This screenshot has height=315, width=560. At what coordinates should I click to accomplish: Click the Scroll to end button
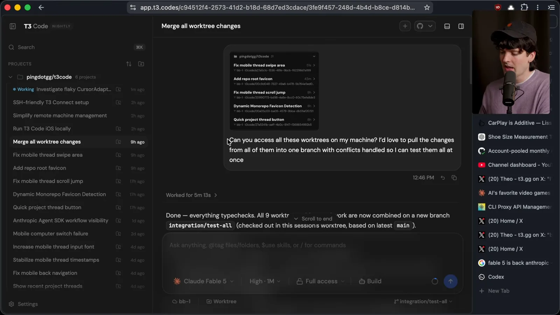313,219
